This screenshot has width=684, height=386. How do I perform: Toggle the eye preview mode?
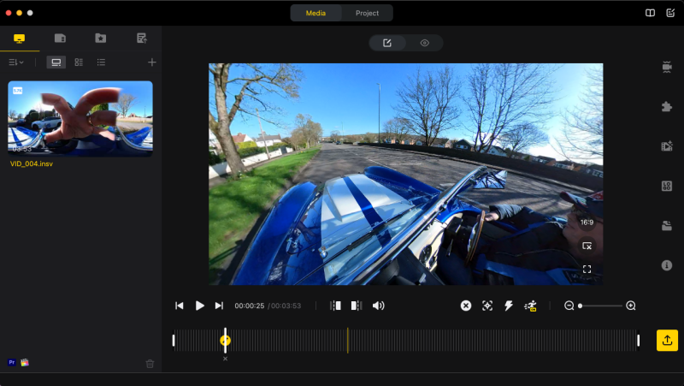tap(424, 43)
